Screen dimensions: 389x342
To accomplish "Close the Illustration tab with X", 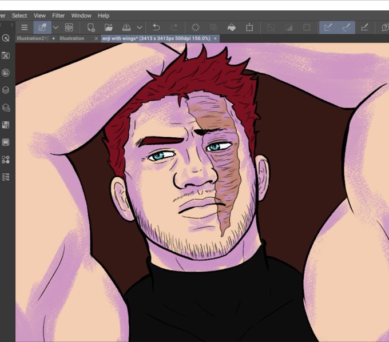I will coord(96,38).
